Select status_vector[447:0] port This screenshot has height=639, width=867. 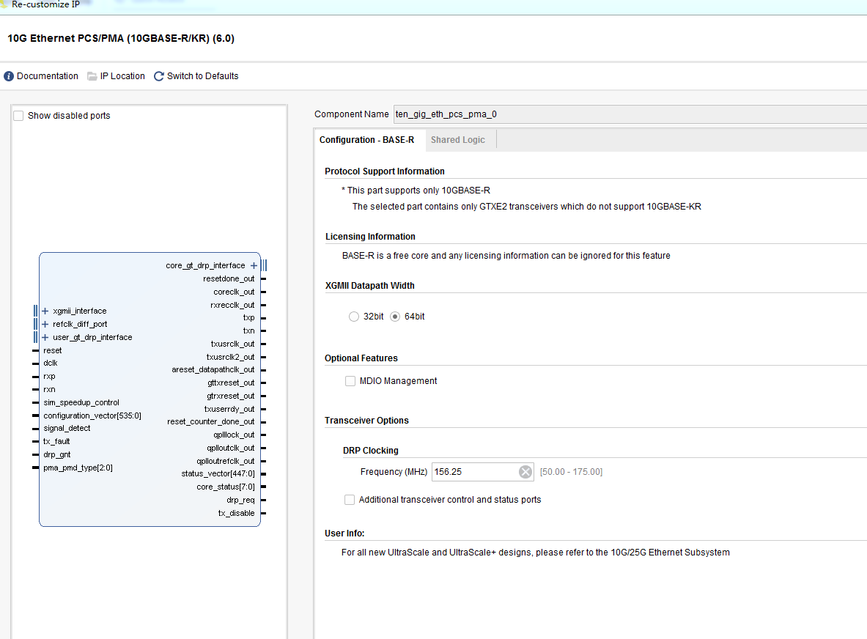[218, 474]
